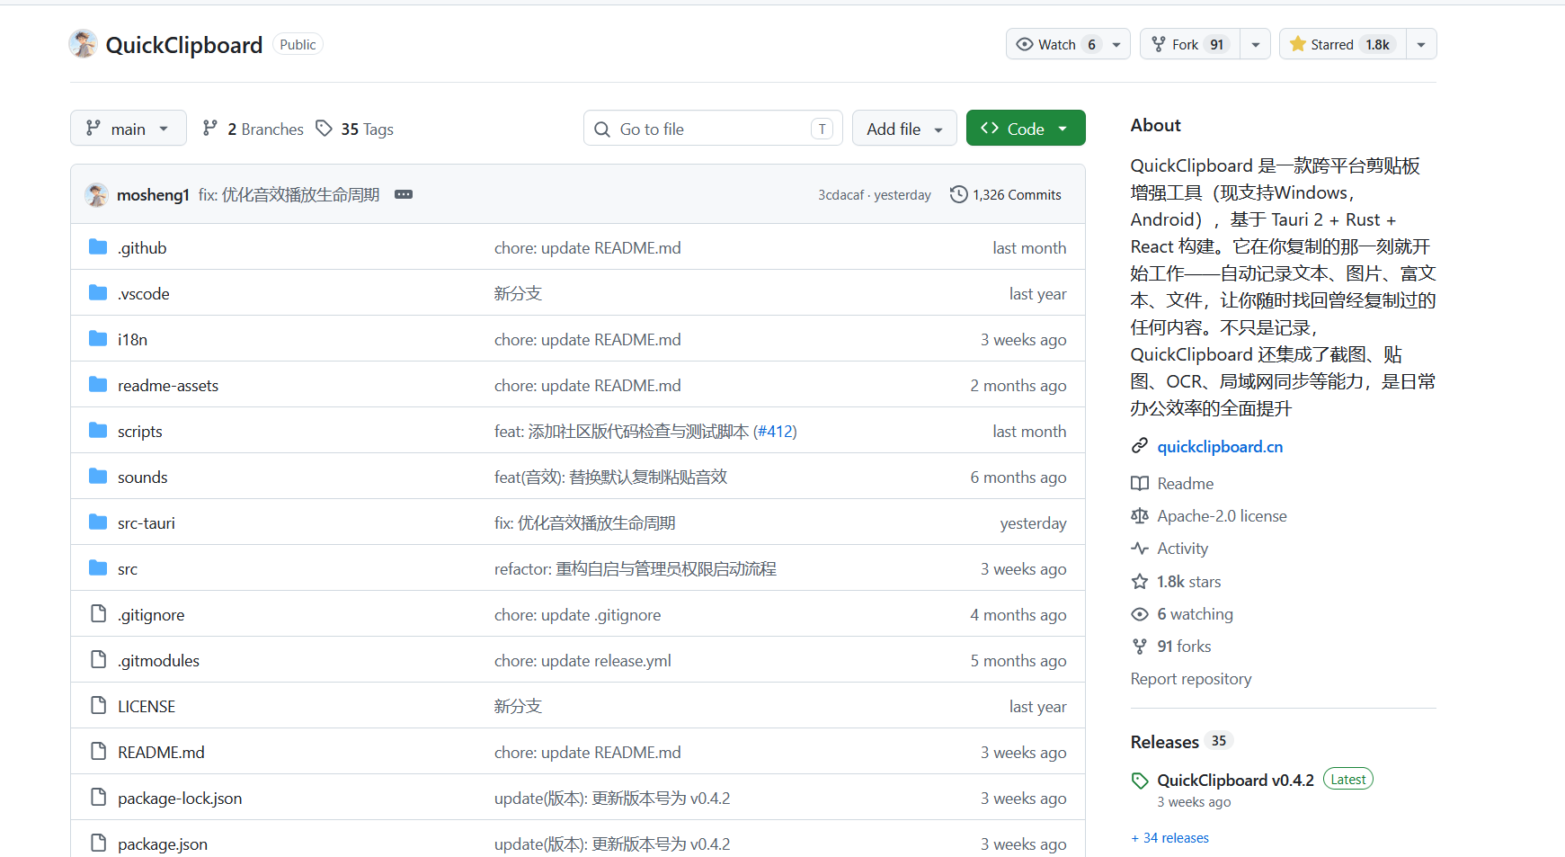View the 2 Branches link
This screenshot has width=1565, height=857.
click(x=253, y=129)
